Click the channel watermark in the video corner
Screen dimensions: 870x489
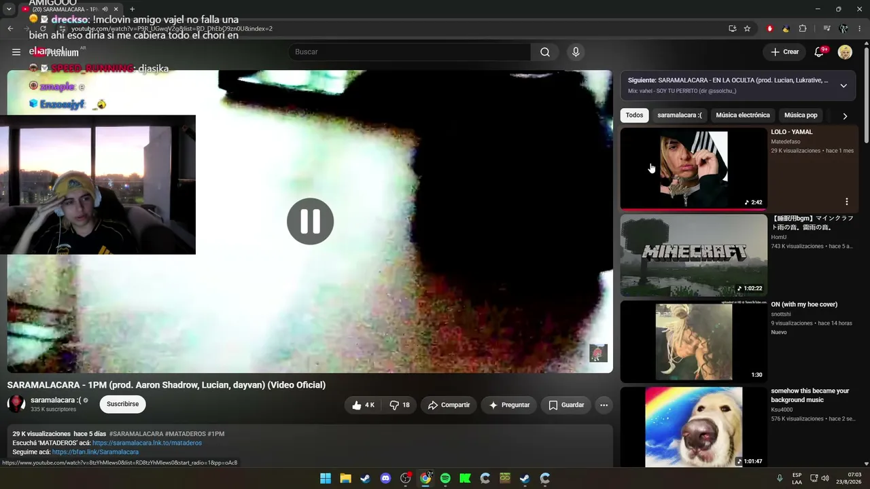598,353
